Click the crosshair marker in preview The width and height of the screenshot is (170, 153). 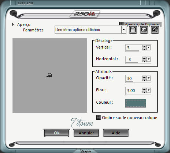pyautogui.click(x=49, y=76)
